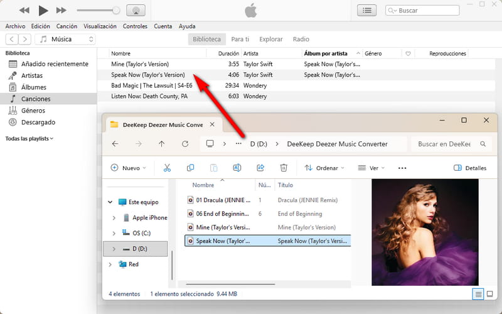
Task: Adjust the iTunes volume slider knob
Action: (x=116, y=10)
